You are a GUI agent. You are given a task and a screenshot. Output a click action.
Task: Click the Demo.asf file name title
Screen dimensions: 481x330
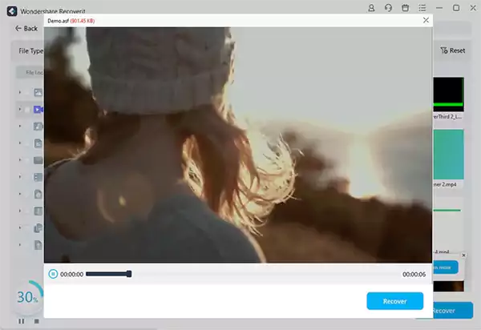pos(58,21)
